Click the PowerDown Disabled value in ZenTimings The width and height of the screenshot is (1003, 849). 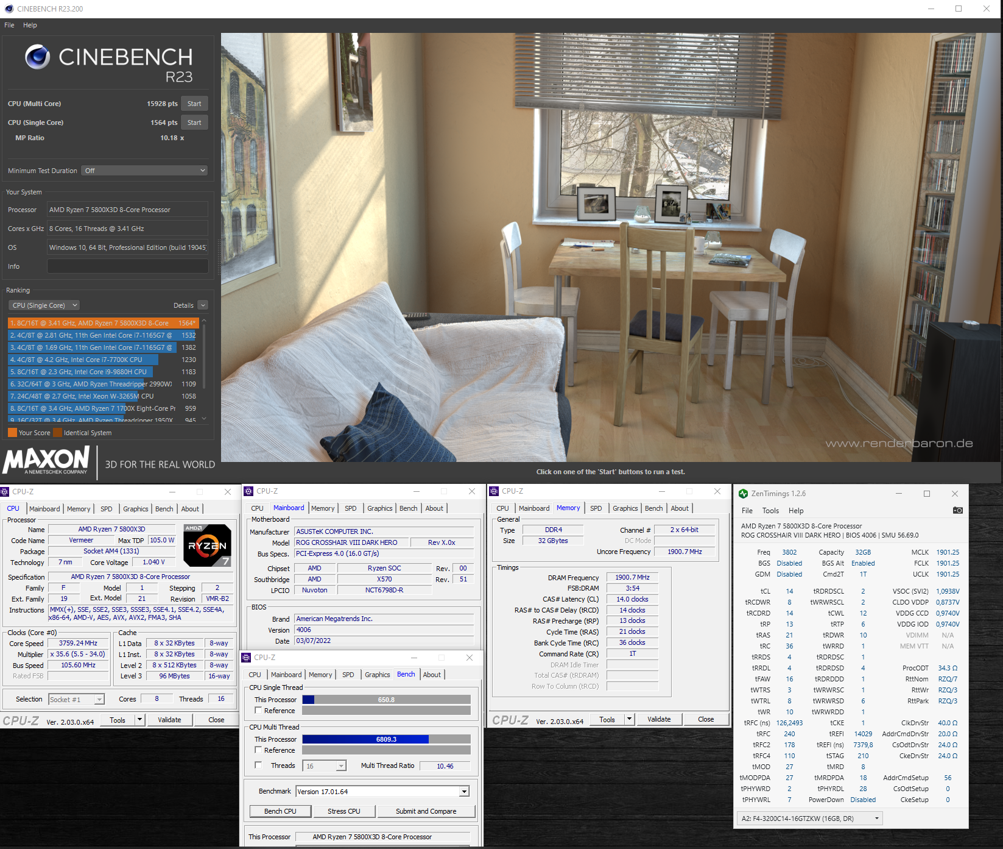coord(863,800)
